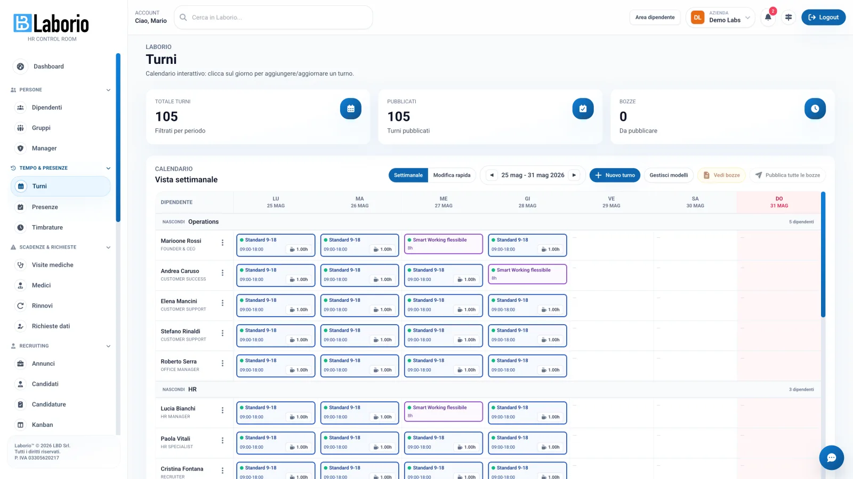The image size is (853, 479).
Task: Click Vedi bozze button
Action: pos(721,175)
